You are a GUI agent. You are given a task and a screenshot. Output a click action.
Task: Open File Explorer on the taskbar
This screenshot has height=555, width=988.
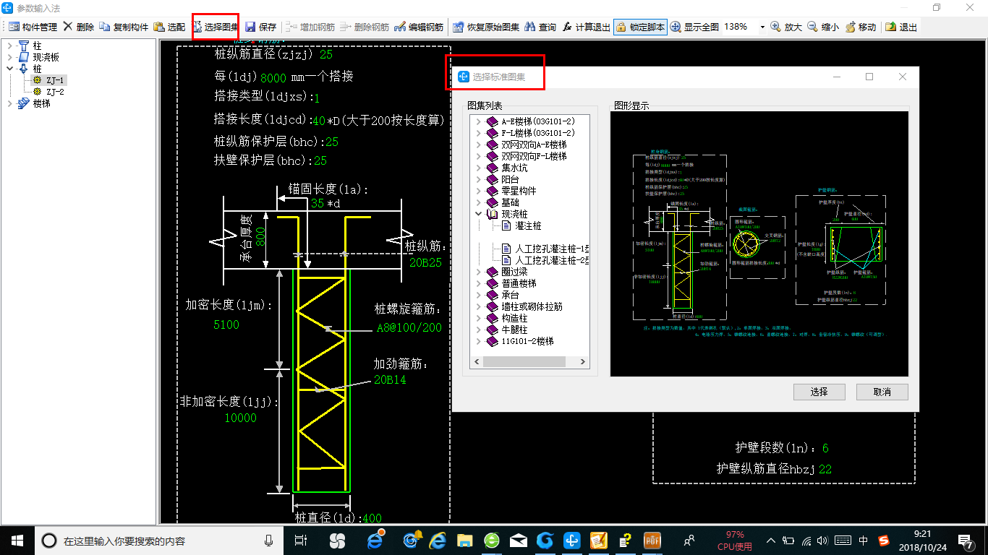464,540
